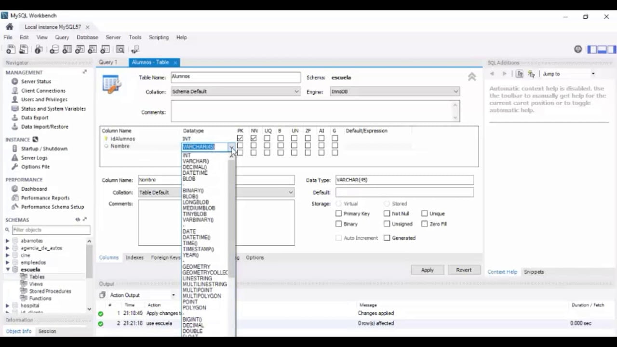Open Server Status in Management
Viewport: 617px width, 347px height.
click(36, 81)
